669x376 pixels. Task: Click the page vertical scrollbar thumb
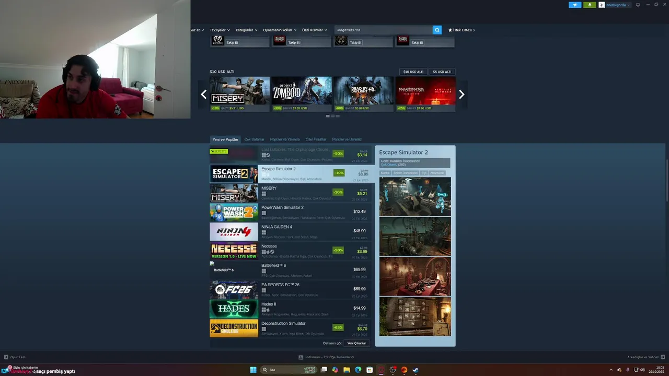[x=667, y=181]
